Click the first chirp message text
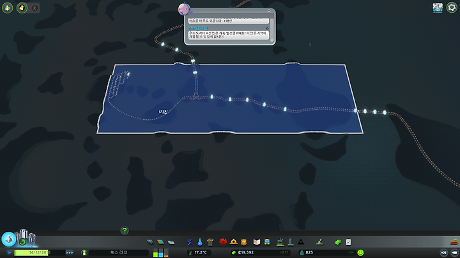This screenshot has height=258, width=460. [228, 21]
